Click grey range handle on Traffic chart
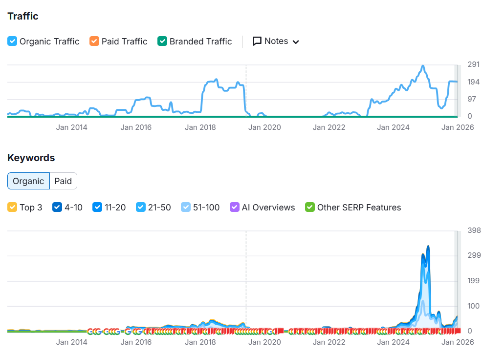This screenshot has width=483, height=352. point(458,91)
